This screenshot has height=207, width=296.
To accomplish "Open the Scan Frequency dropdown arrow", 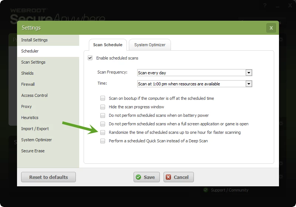I will coord(249,73).
